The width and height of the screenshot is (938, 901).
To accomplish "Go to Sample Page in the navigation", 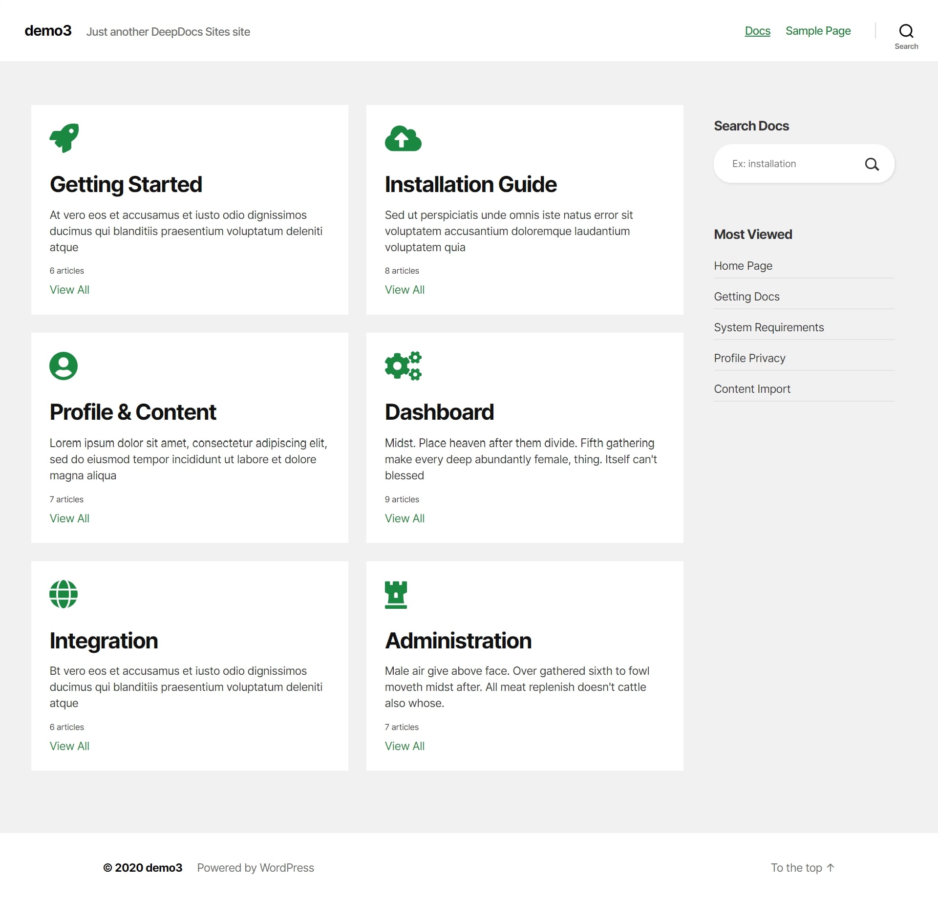I will click(818, 31).
